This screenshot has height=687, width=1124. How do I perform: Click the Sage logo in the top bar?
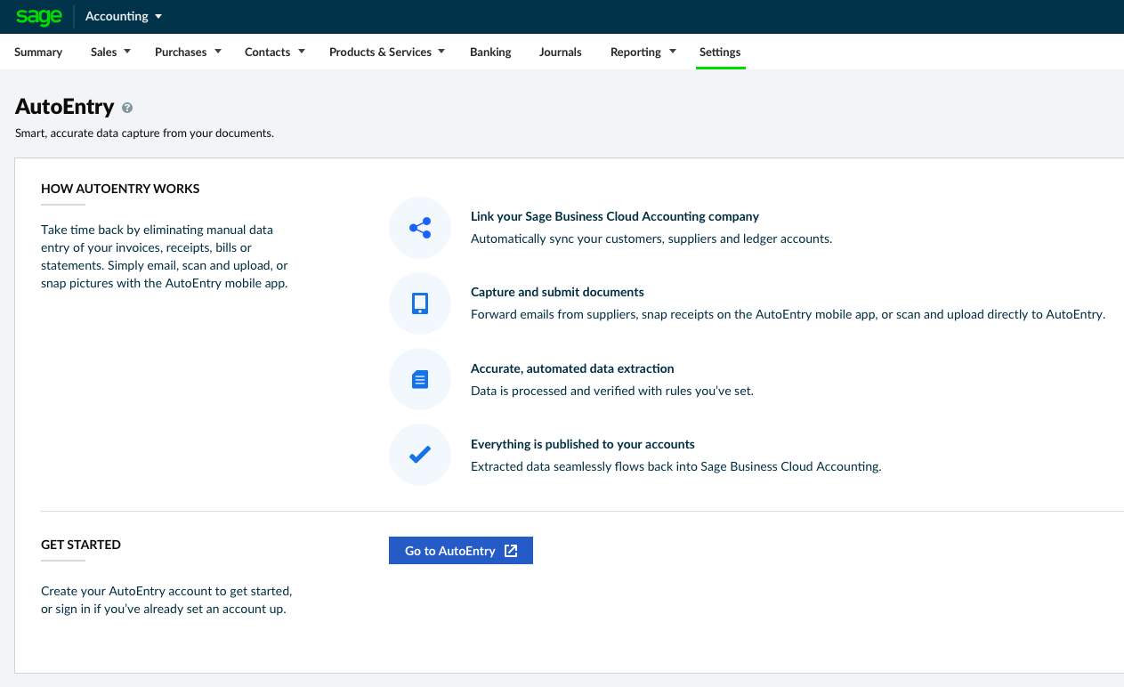(37, 16)
